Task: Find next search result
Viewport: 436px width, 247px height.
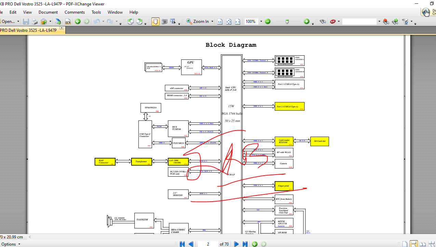Action: coord(395,22)
